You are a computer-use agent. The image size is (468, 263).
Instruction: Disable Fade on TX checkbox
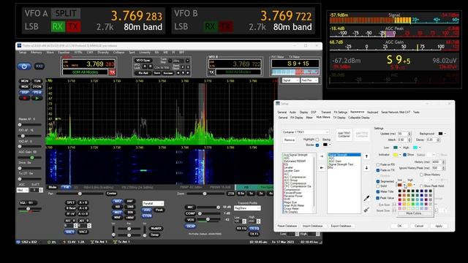pos(378,170)
